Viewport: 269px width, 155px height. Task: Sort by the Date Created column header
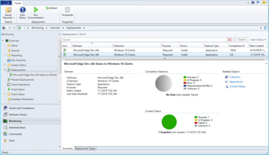point(258,46)
